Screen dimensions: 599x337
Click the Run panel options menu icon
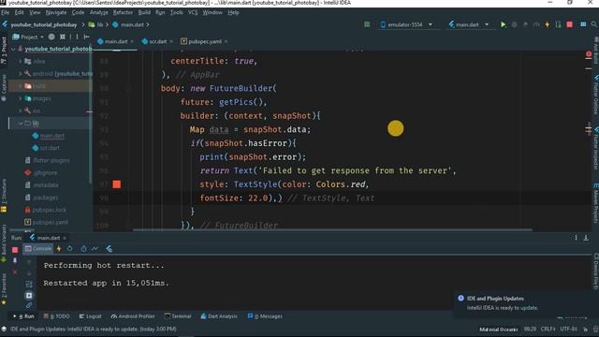[x=576, y=238]
